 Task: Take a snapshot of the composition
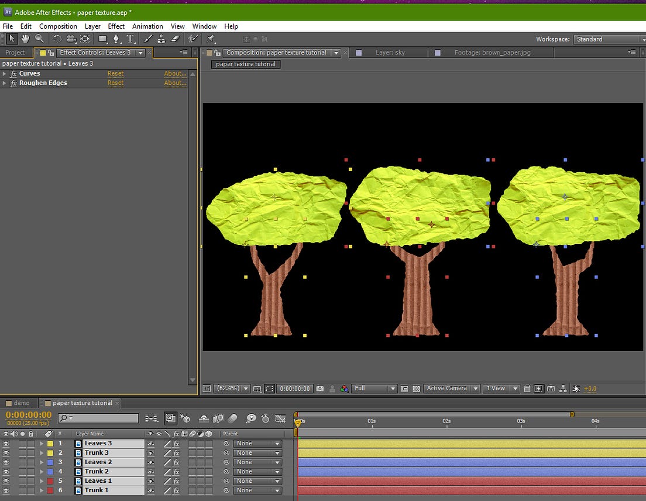[320, 388]
